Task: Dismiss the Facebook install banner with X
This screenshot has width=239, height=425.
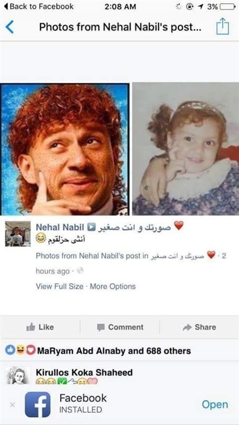Action: point(12,405)
